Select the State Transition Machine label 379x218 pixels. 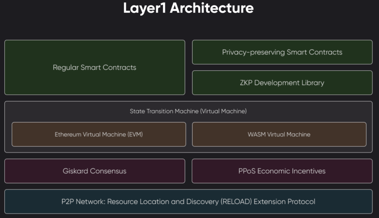pos(188,111)
